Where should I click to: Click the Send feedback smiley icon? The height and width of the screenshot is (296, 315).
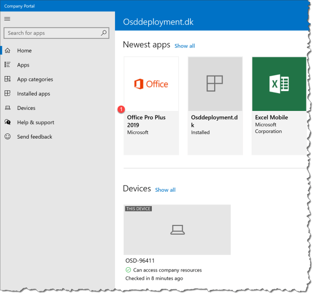point(8,136)
